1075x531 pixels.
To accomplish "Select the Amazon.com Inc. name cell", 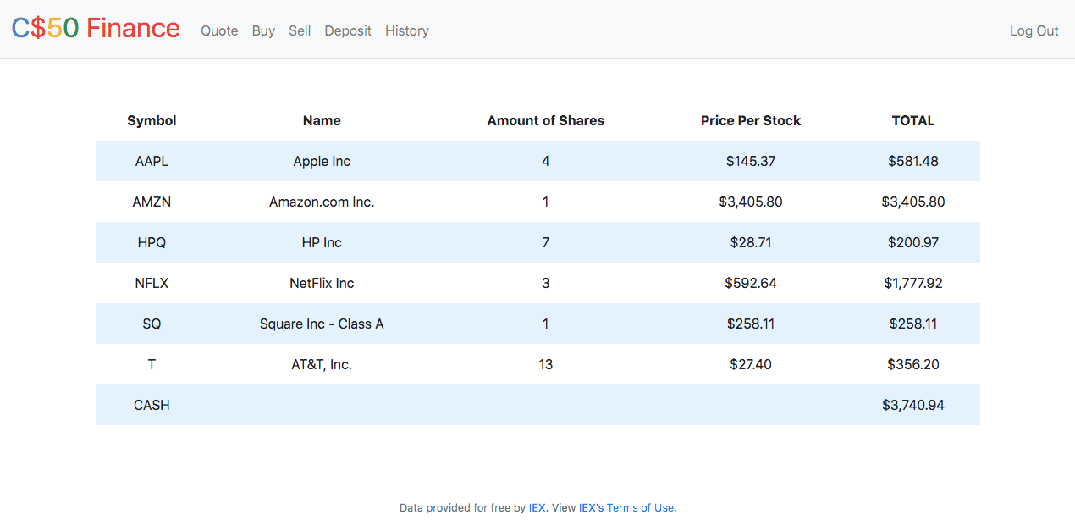I will [322, 202].
